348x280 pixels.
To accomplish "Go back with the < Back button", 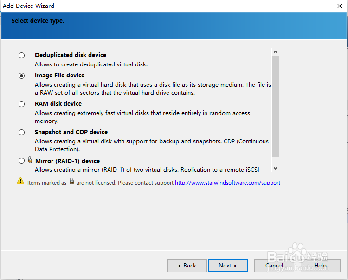I will coord(187,266).
